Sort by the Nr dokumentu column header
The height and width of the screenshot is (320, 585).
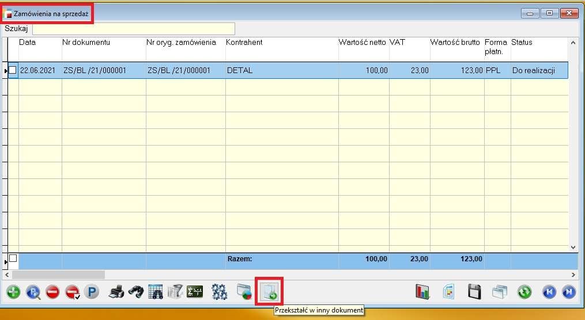(86, 42)
